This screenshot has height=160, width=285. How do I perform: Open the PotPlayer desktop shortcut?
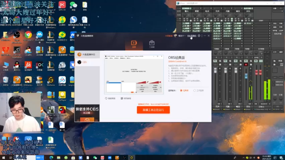pyautogui.click(x=62, y=96)
